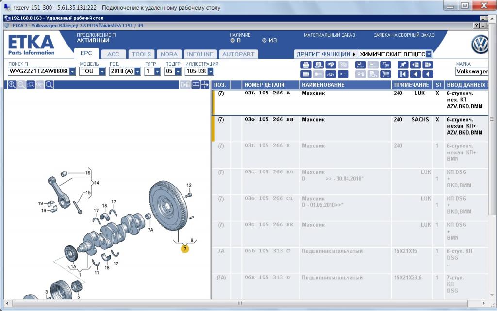Screen dimensions: 497x311
Task: Click the handshake icon in the toolbar
Action: pyautogui.click(x=331, y=65)
